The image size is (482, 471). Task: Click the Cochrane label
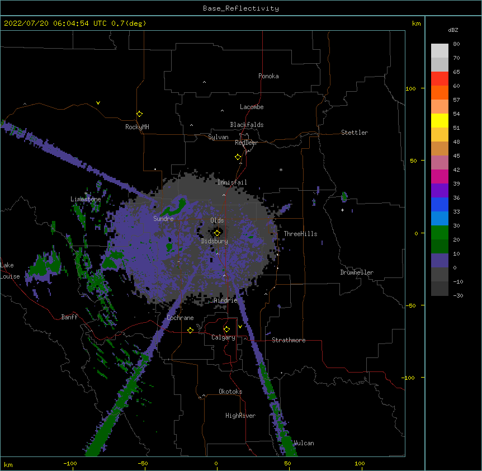click(x=180, y=318)
